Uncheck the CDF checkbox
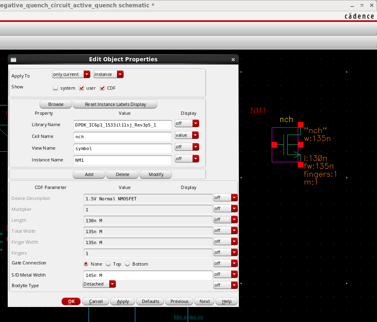The image size is (377, 322). (102, 88)
